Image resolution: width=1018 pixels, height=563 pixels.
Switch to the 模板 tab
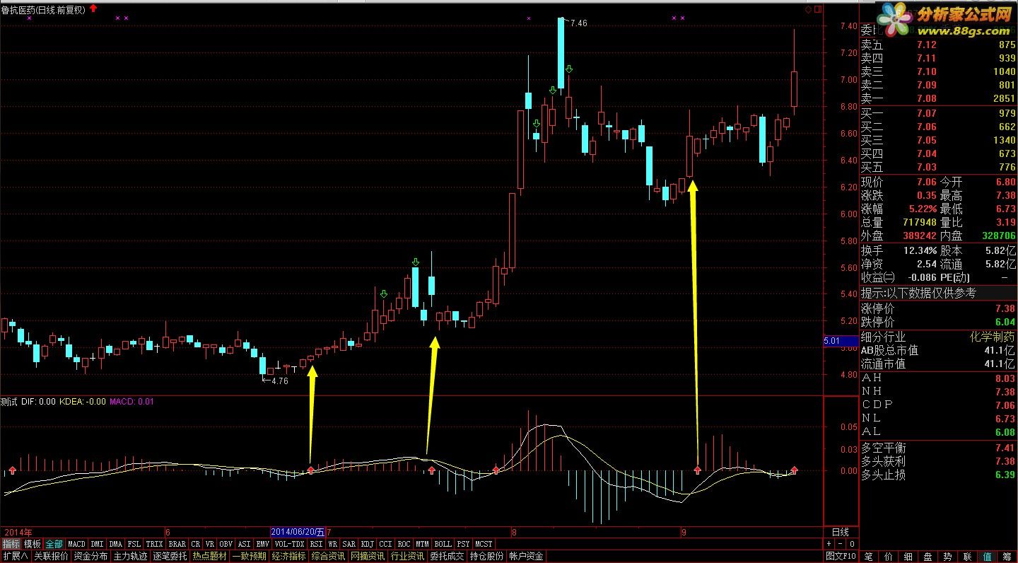click(33, 544)
